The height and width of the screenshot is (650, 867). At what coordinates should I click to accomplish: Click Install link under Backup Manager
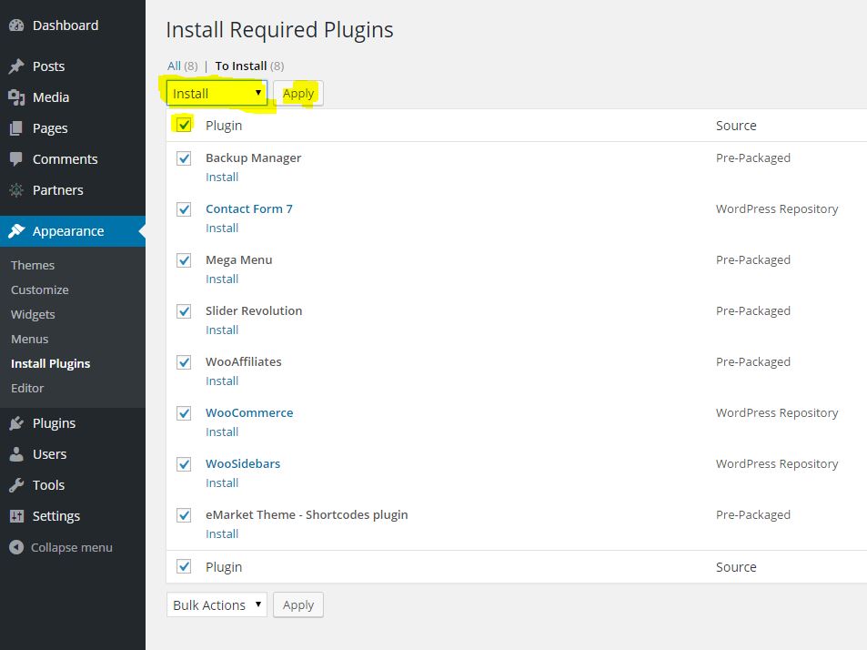coord(222,177)
